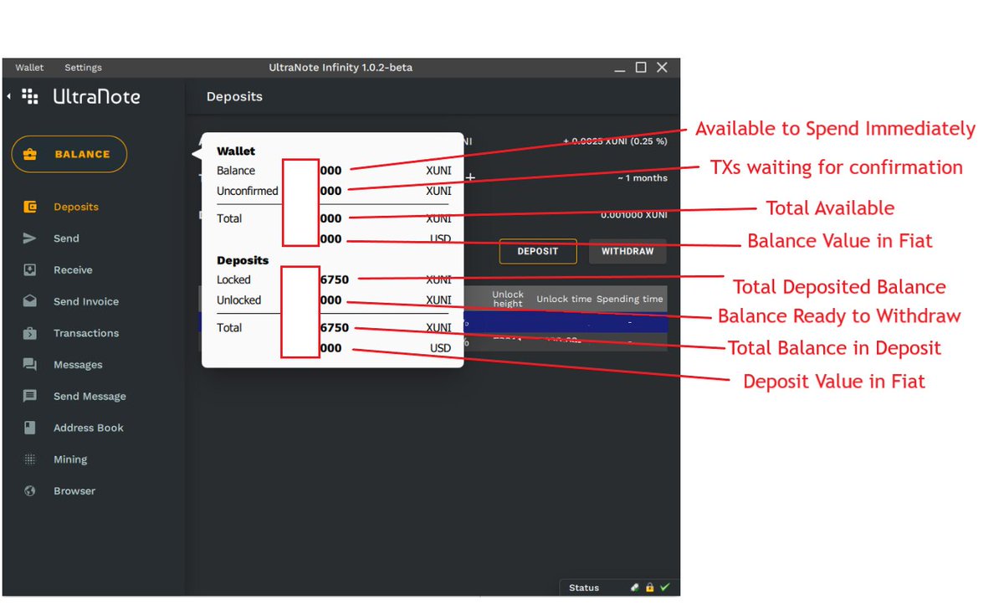Collapse the sidebar with the left chevron
The width and height of the screenshot is (1004, 610).
[9, 97]
